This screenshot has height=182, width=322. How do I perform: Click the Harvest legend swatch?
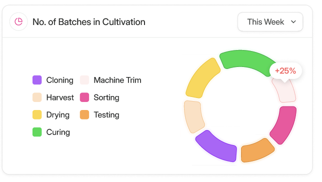37,97
